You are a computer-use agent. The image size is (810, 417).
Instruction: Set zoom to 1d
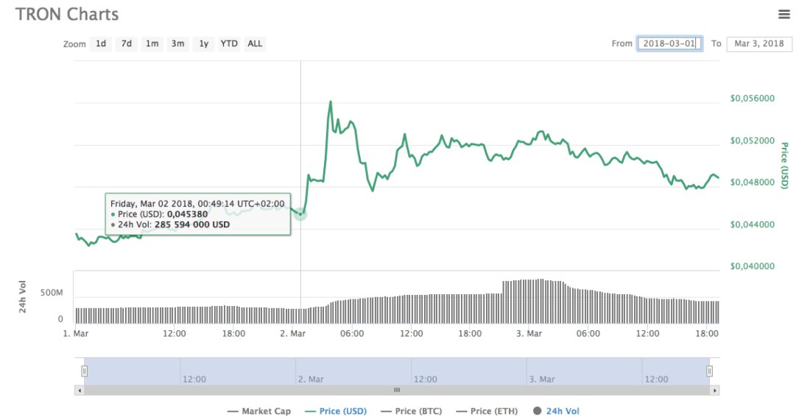[101, 44]
